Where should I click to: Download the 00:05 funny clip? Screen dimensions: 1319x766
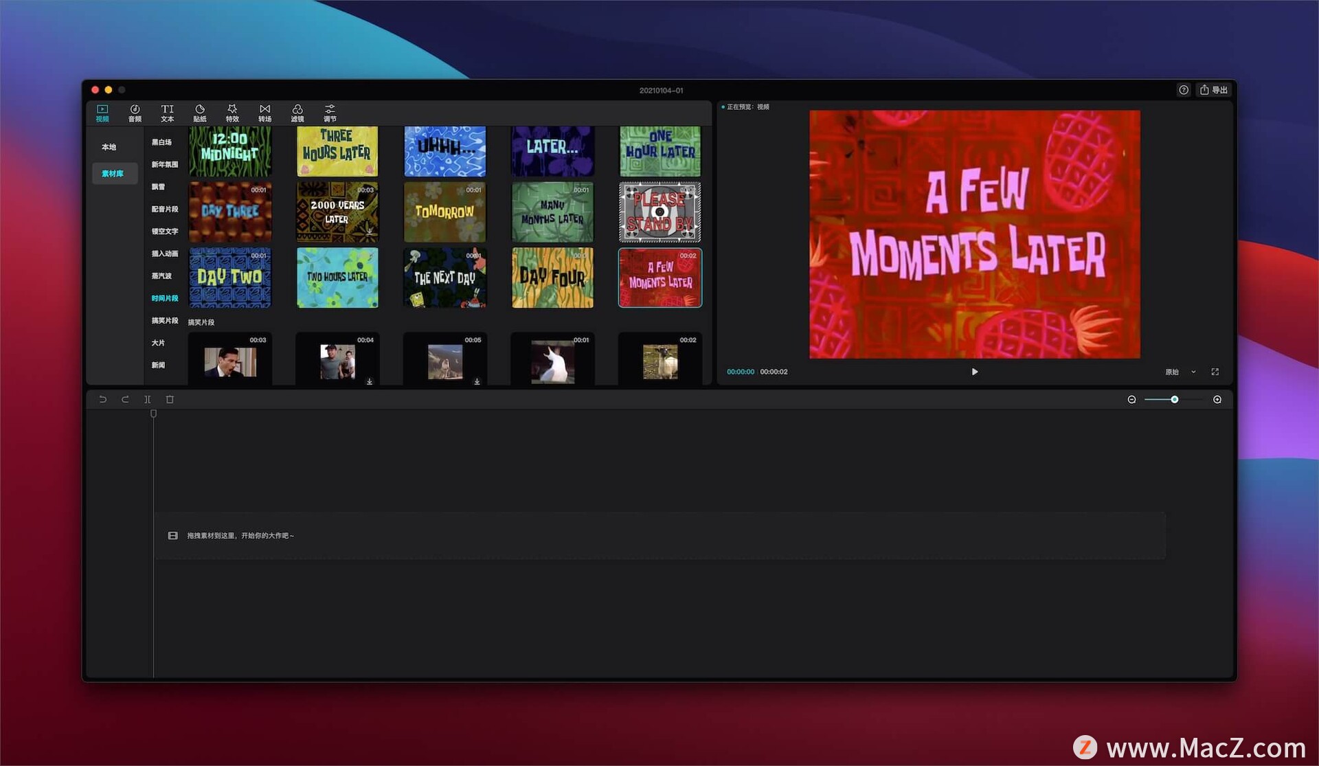(x=477, y=381)
